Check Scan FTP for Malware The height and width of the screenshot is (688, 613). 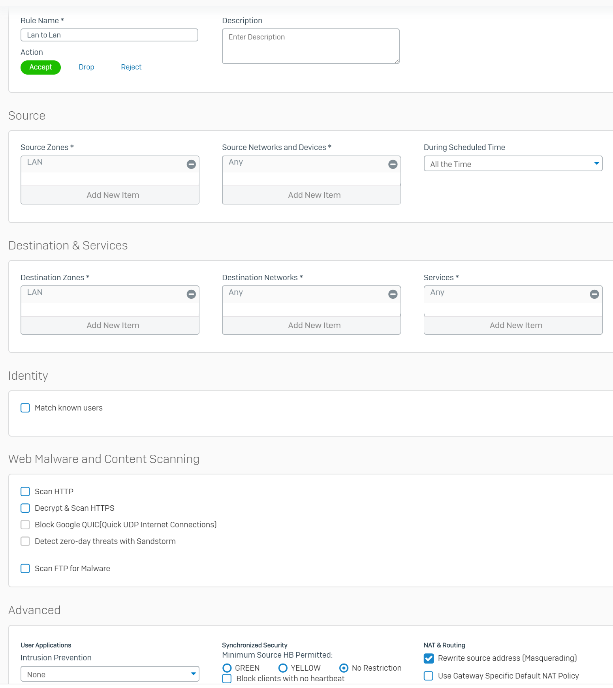pyautogui.click(x=25, y=568)
